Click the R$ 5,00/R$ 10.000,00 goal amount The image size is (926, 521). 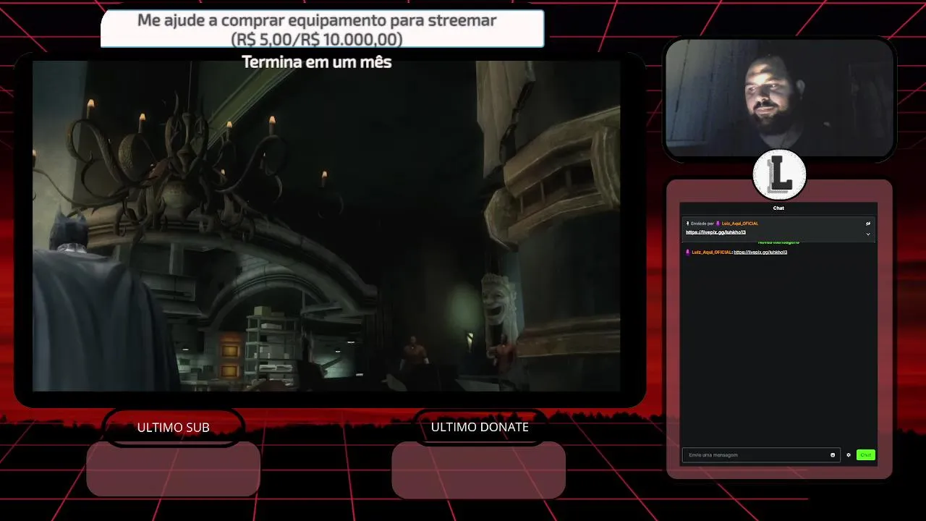[317, 39]
